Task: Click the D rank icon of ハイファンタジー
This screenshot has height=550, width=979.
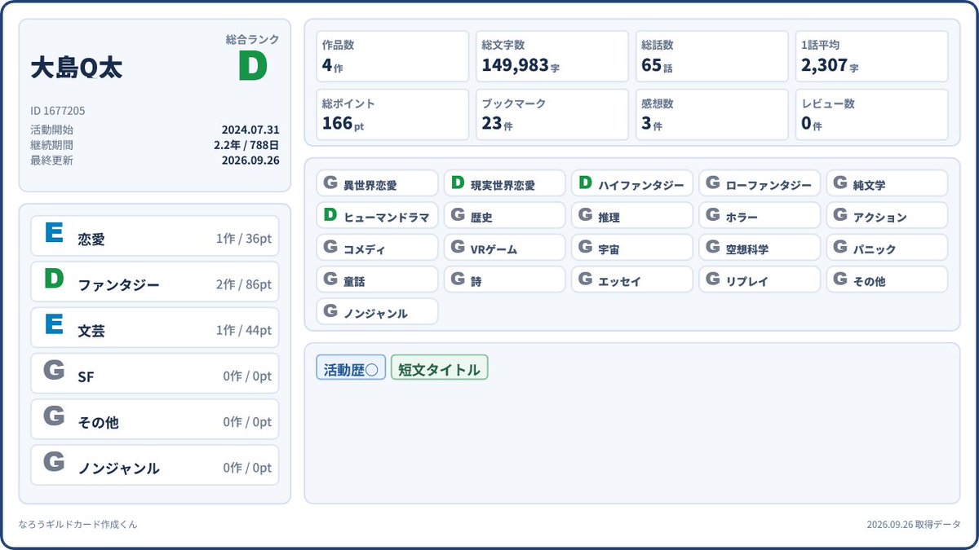Action: (x=585, y=183)
